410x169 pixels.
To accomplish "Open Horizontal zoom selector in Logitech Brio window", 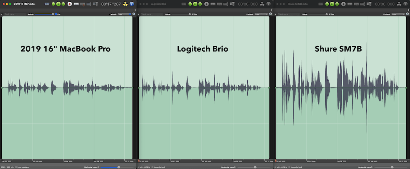I will 228,167.
